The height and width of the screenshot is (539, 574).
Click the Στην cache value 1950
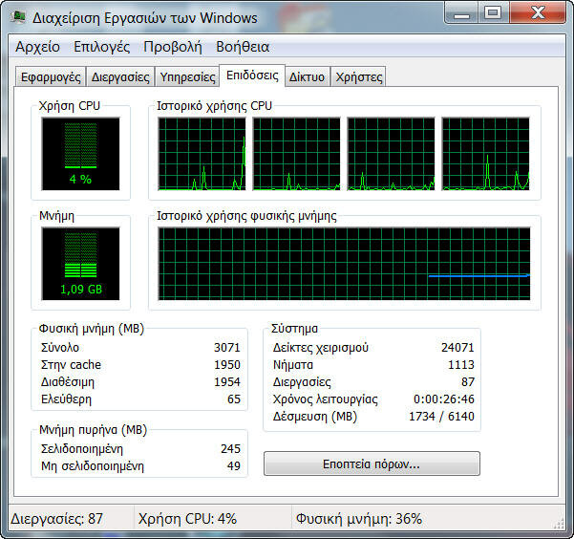[227, 364]
